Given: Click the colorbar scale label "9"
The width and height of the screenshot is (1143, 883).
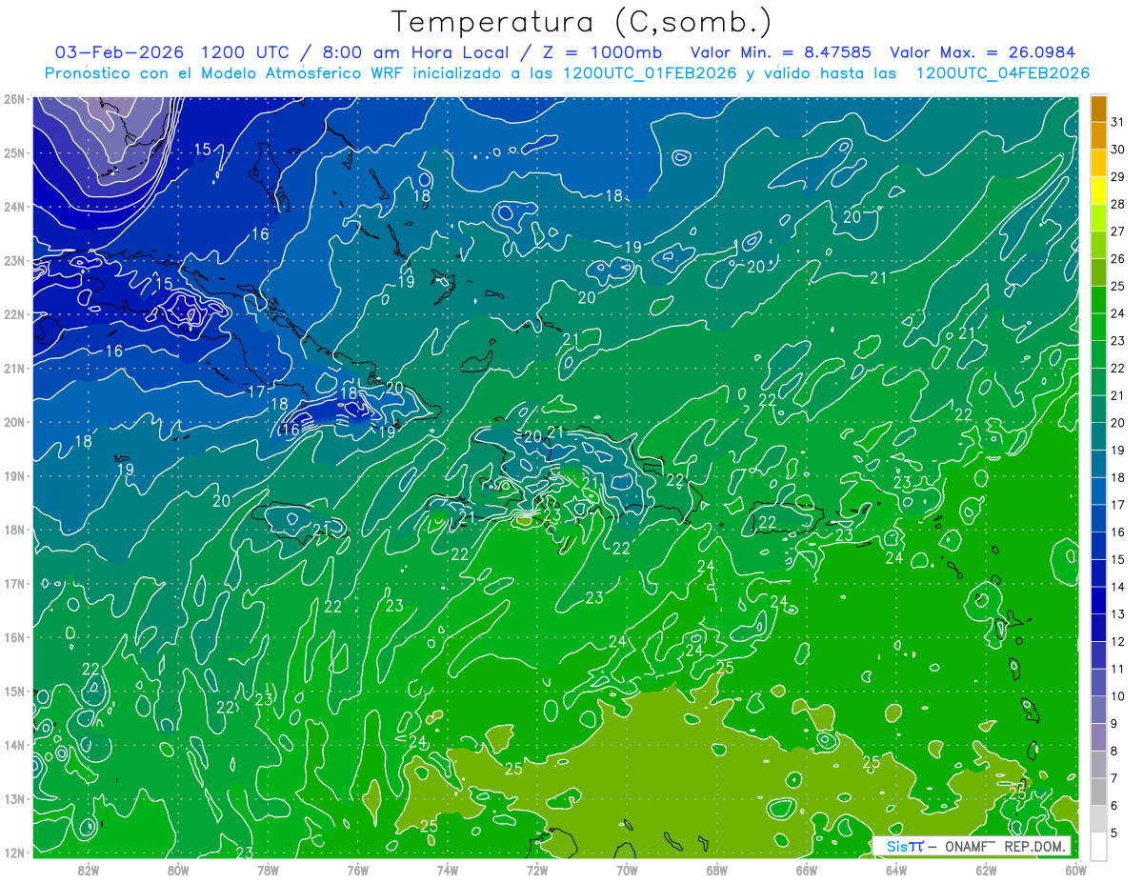Looking at the screenshot, I should (1114, 724).
